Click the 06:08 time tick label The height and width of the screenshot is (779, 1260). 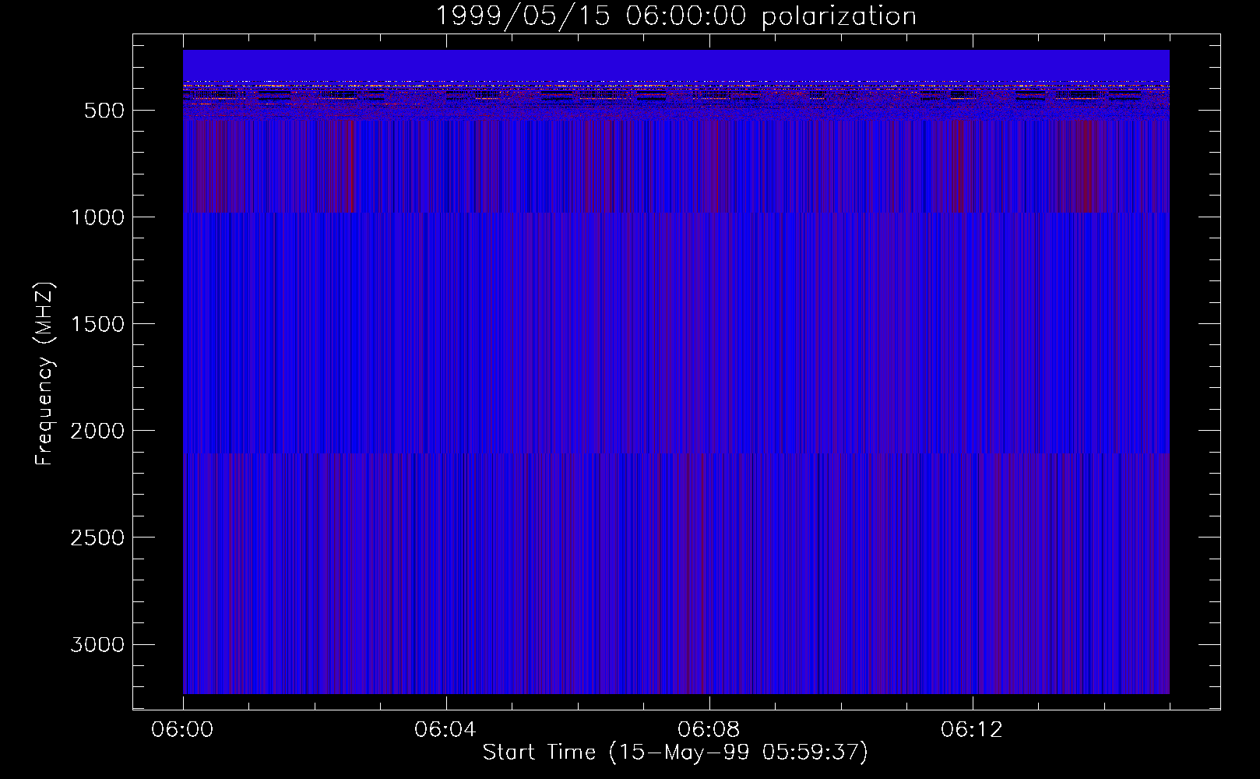pos(709,730)
